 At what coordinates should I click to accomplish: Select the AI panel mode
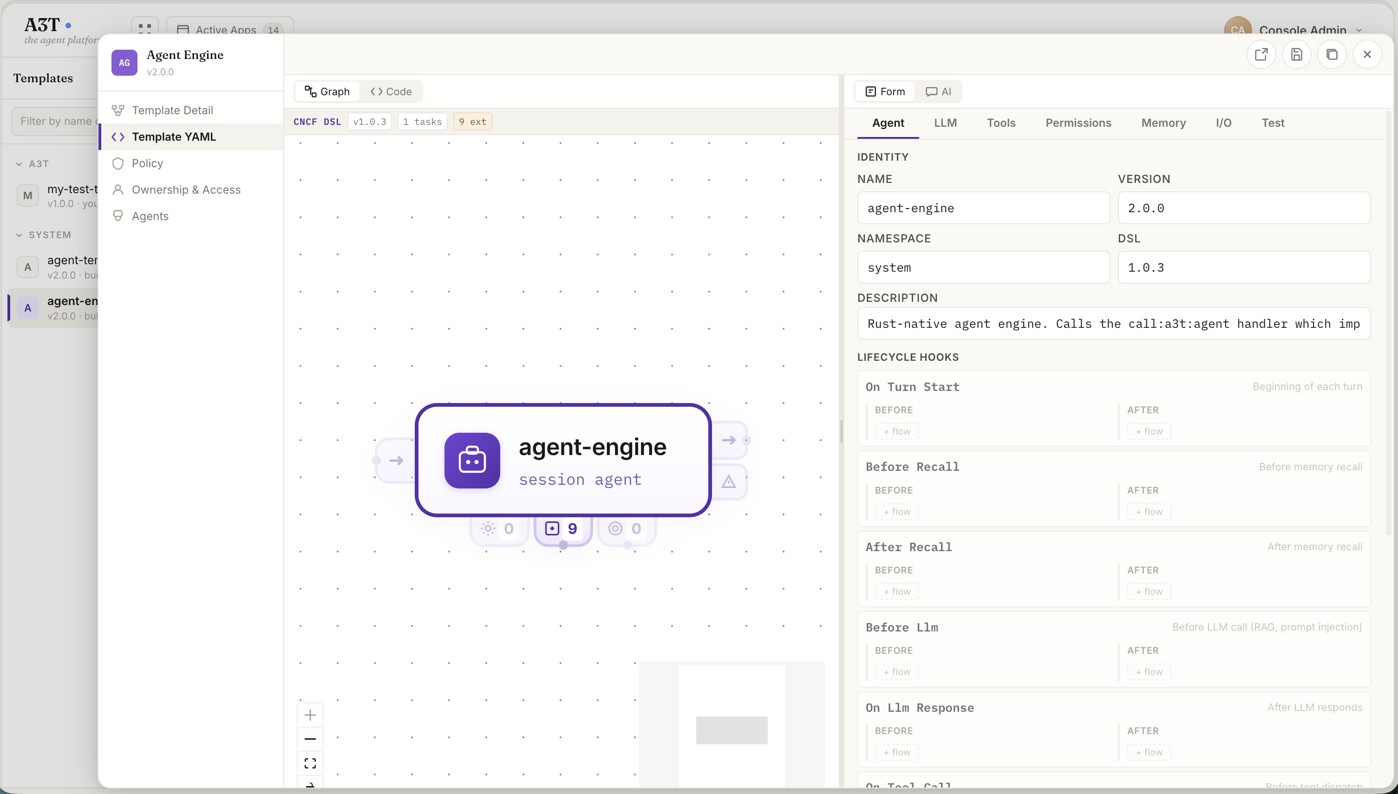pos(939,91)
